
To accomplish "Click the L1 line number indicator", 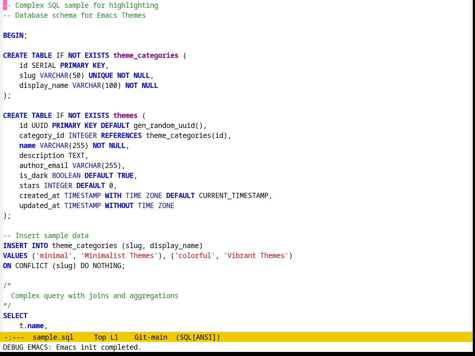I will pyautogui.click(x=114, y=337).
